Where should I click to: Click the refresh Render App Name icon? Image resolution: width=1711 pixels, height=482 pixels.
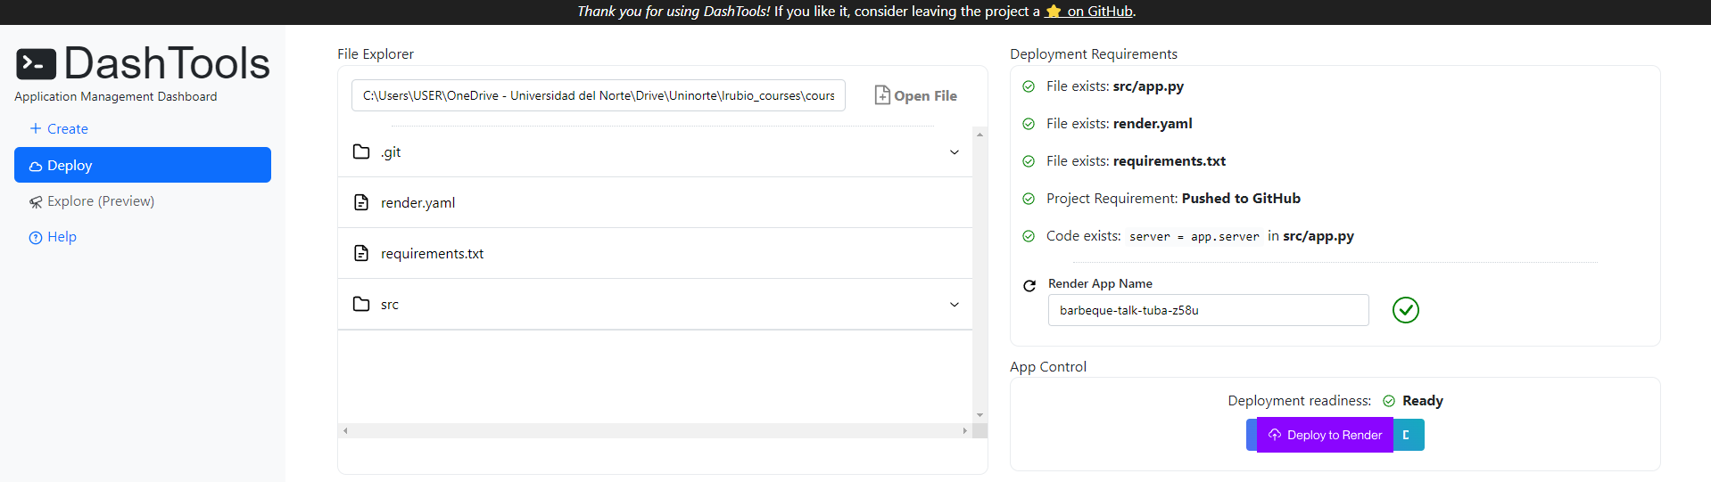[x=1029, y=285]
